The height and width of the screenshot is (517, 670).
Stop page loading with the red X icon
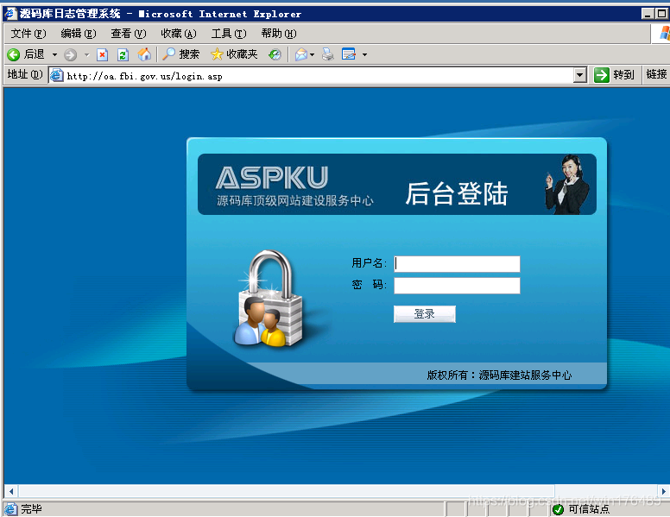(x=102, y=54)
